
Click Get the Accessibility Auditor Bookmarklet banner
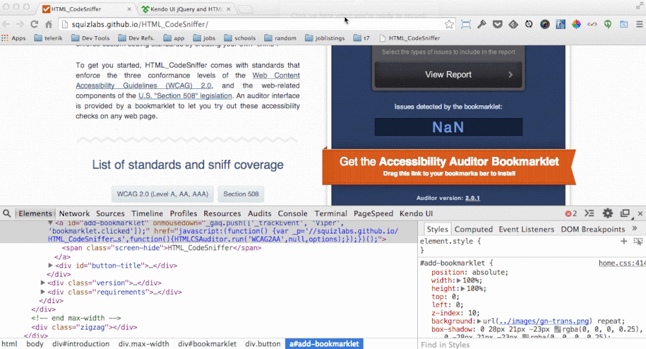[x=449, y=166]
